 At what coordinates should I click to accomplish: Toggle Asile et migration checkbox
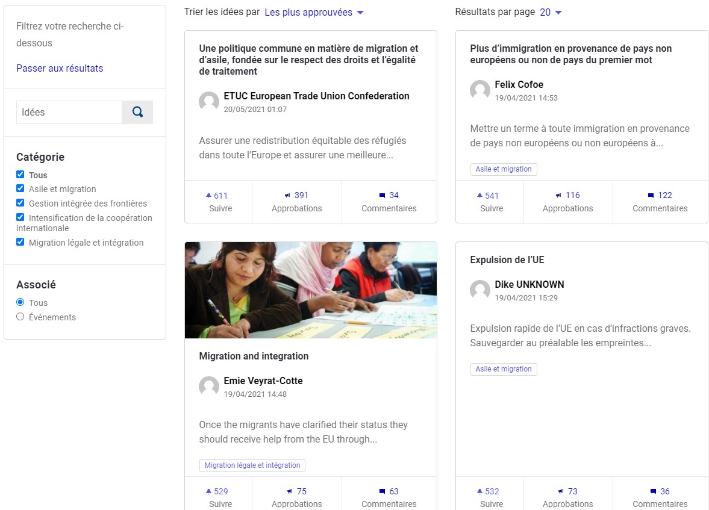pos(20,188)
